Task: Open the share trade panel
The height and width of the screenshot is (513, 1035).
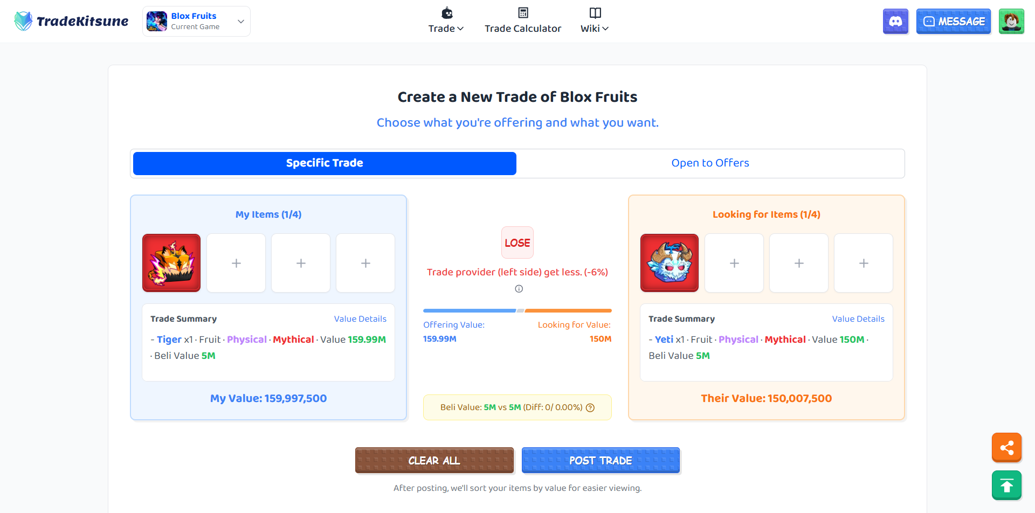Action: tap(1006, 447)
